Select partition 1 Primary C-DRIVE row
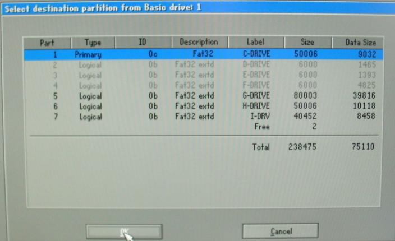 [204, 54]
